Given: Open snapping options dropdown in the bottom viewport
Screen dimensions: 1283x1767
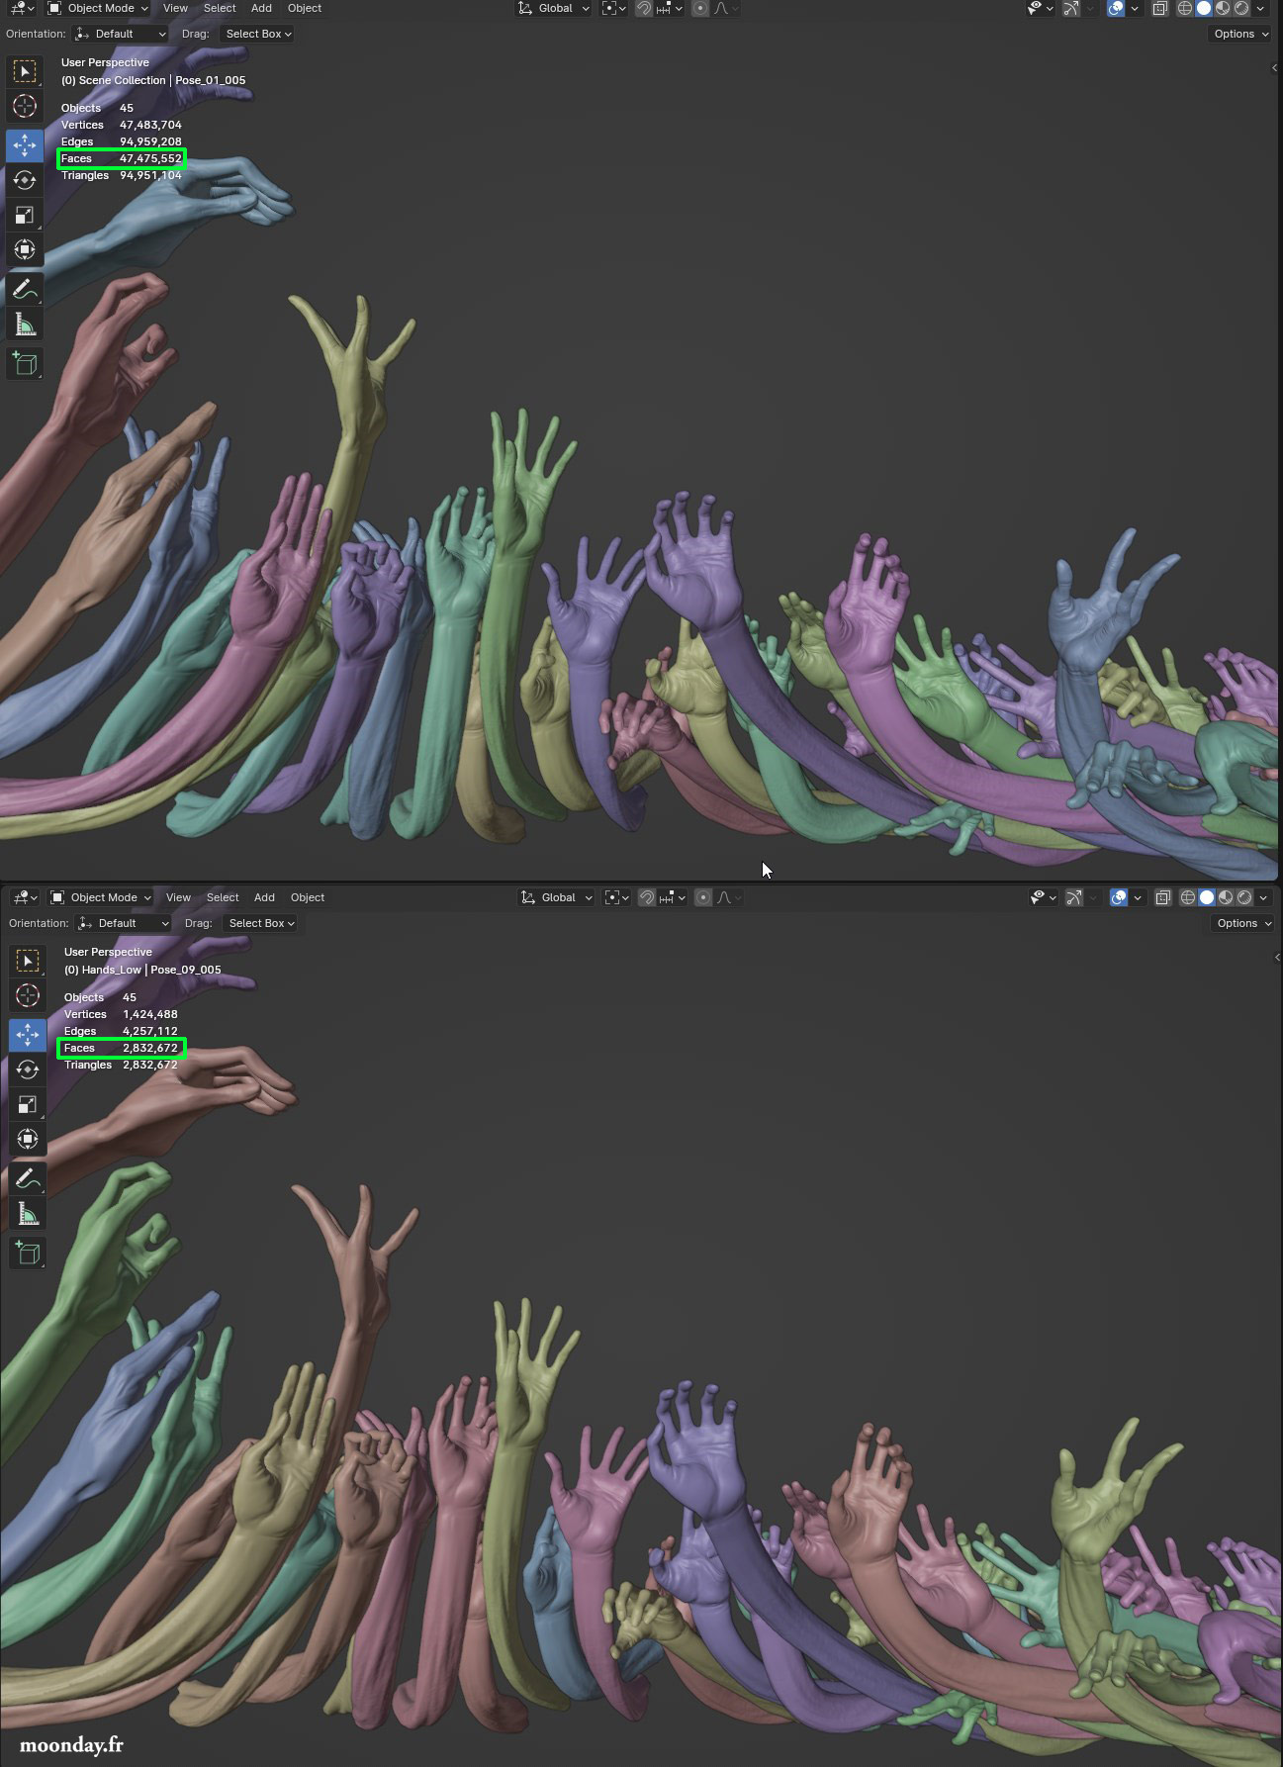Looking at the screenshot, I should pos(672,897).
